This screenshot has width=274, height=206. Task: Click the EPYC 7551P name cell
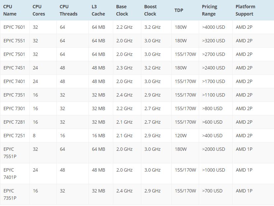(x=10, y=153)
